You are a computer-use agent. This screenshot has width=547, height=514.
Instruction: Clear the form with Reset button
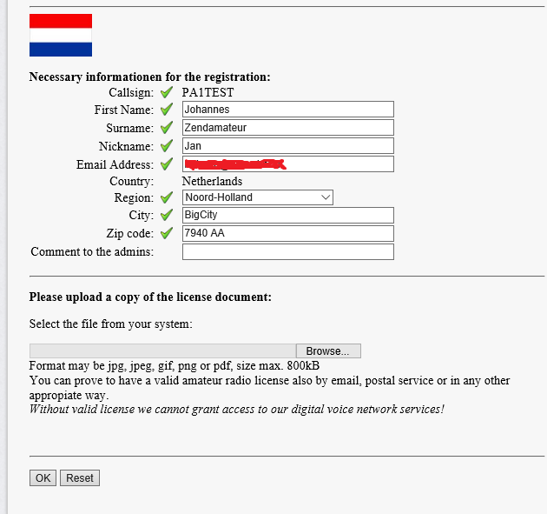(80, 478)
